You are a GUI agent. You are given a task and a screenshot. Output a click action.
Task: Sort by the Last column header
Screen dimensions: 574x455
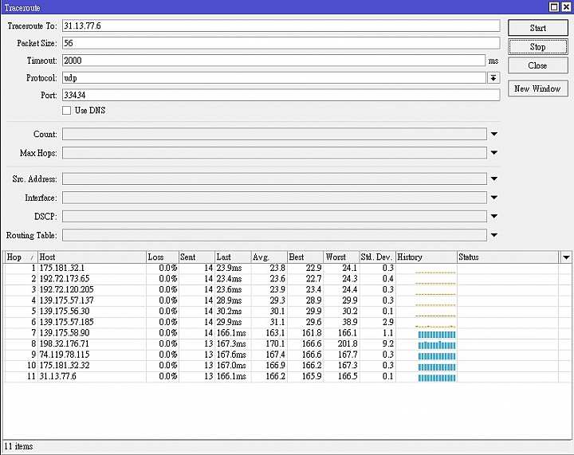233,257
